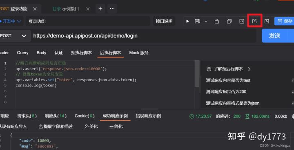This screenshot has width=294, height=150.
Task: Expand the arrow next to document icon
Action: [206, 21]
